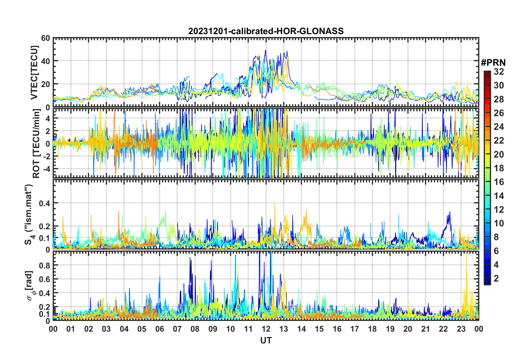Select the 20 label on the PRN colorbar
The height and width of the screenshot is (356, 532).
pos(499,154)
